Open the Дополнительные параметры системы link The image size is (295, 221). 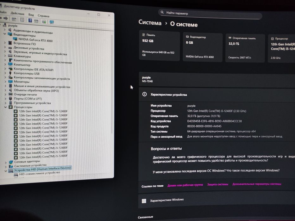pos(257,184)
